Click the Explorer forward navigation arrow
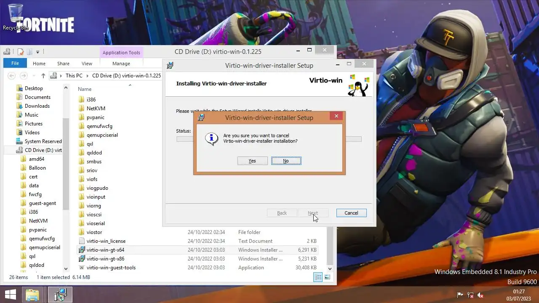539x303 pixels. tap(24, 76)
